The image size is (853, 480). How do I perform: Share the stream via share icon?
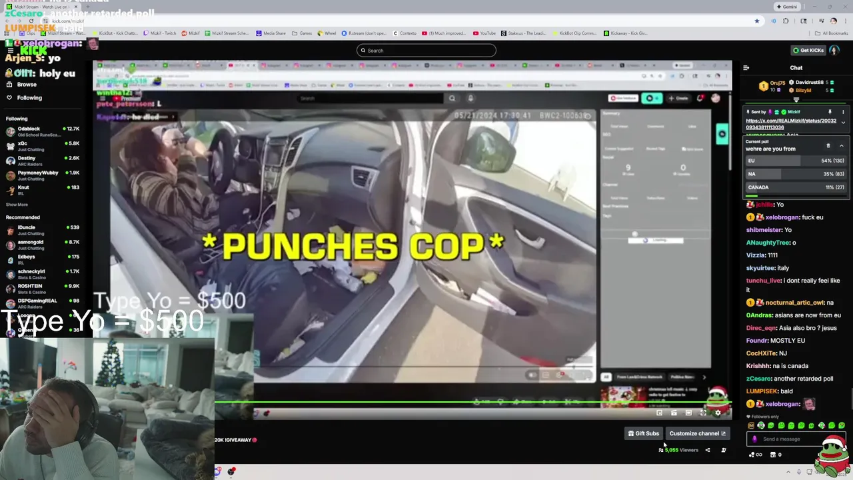click(708, 450)
